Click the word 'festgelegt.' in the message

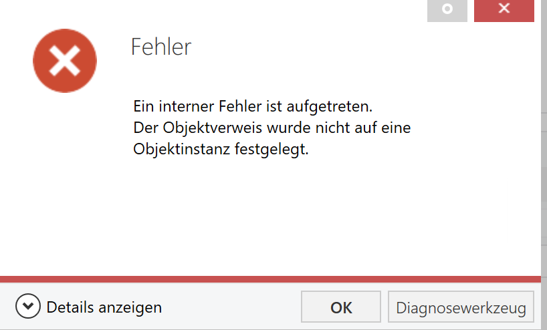pos(271,149)
